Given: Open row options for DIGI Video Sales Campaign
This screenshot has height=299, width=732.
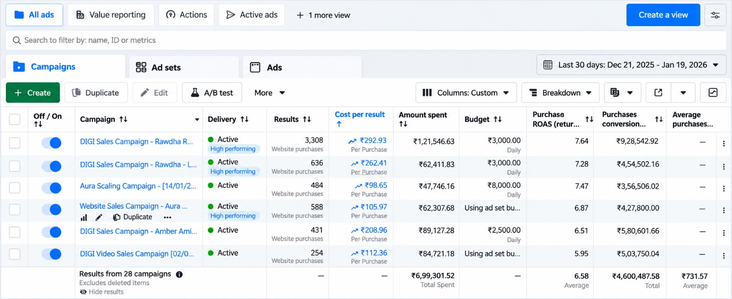Looking at the screenshot, I should pyautogui.click(x=724, y=256).
